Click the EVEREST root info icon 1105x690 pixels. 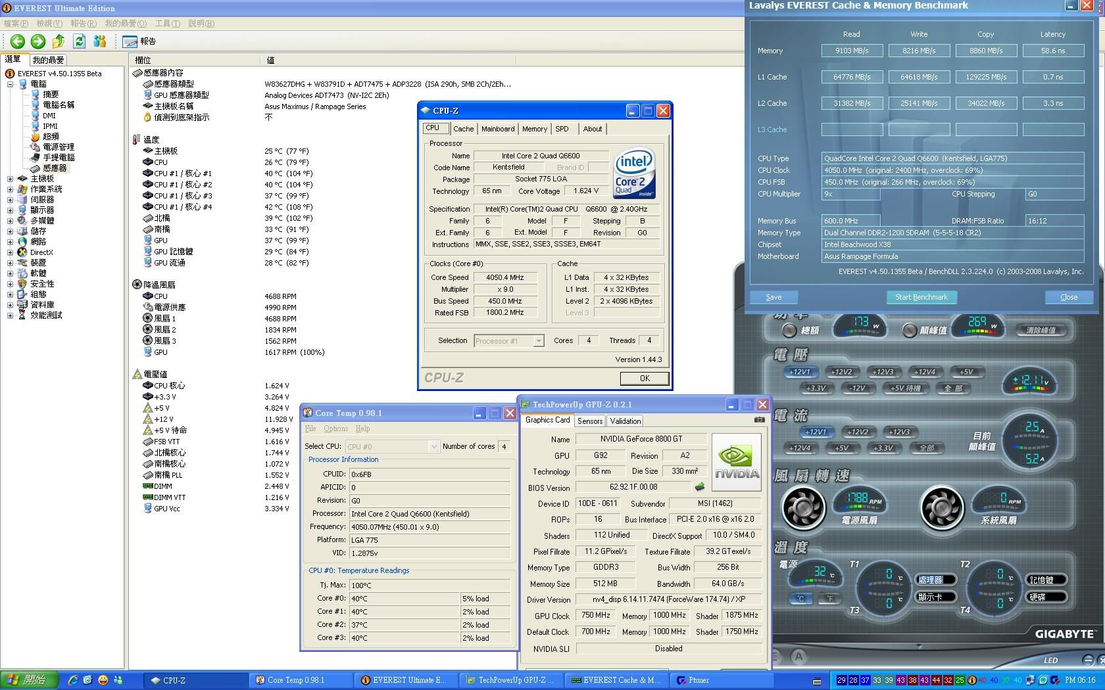click(10, 74)
